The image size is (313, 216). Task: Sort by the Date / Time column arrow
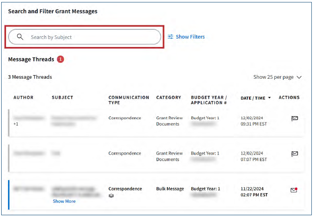click(269, 98)
